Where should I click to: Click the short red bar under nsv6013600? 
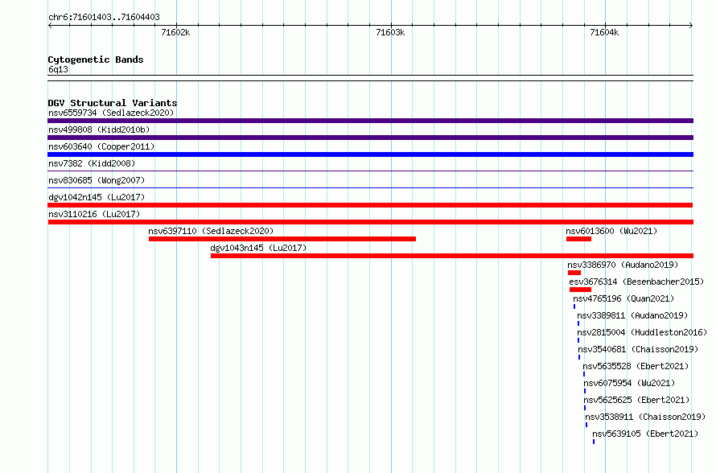tap(578, 239)
